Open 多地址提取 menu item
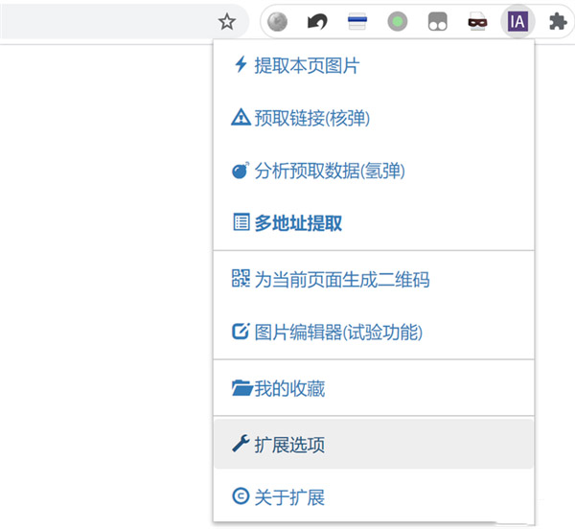The width and height of the screenshot is (575, 529). (x=374, y=223)
